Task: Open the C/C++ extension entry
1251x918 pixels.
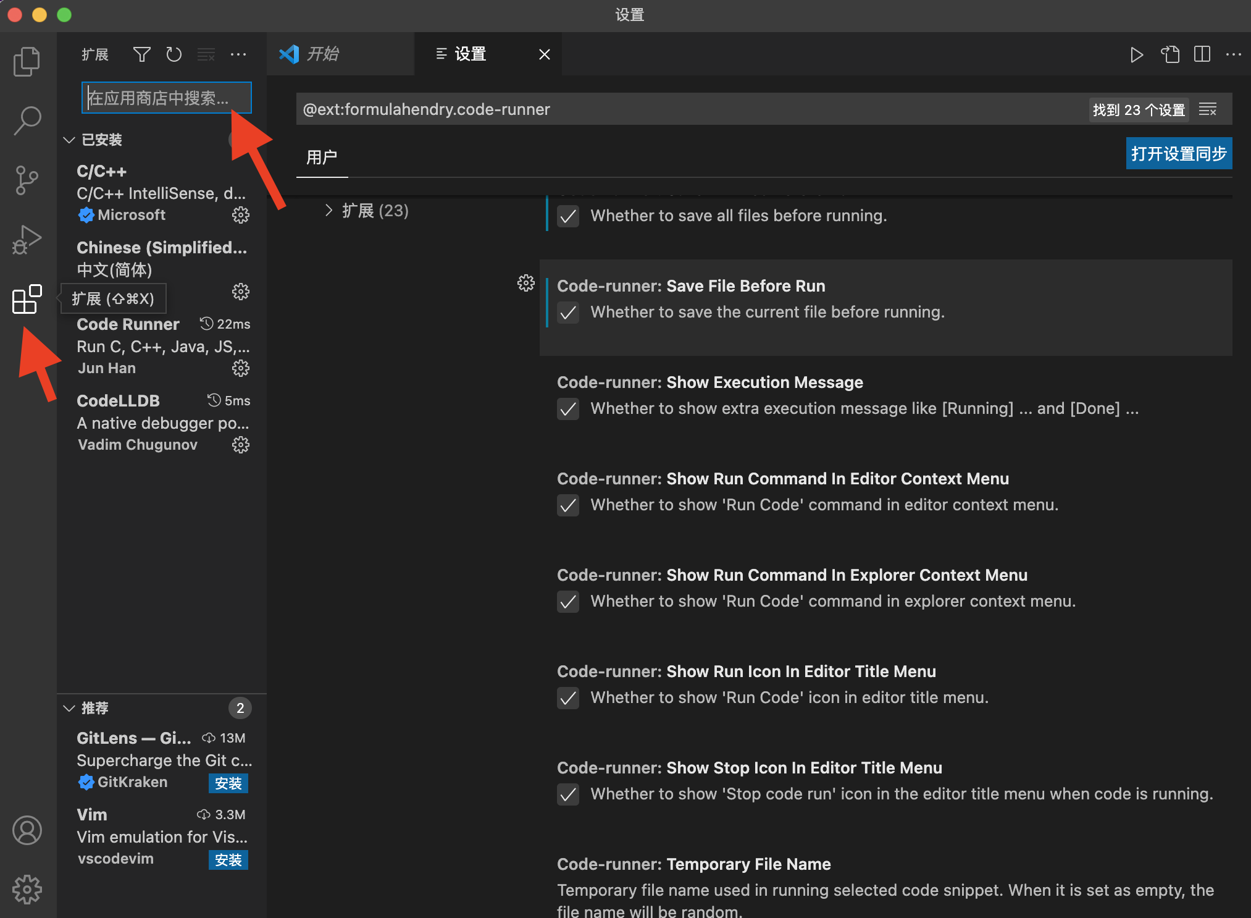Action: tap(162, 193)
